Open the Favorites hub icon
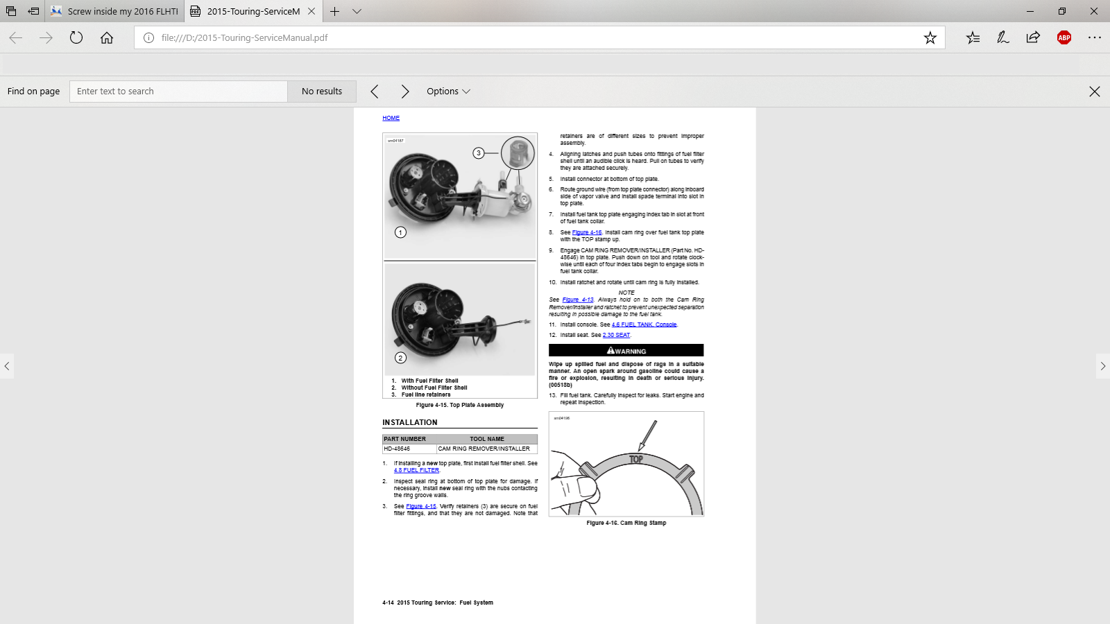Image resolution: width=1110 pixels, height=624 pixels. pos(973,37)
